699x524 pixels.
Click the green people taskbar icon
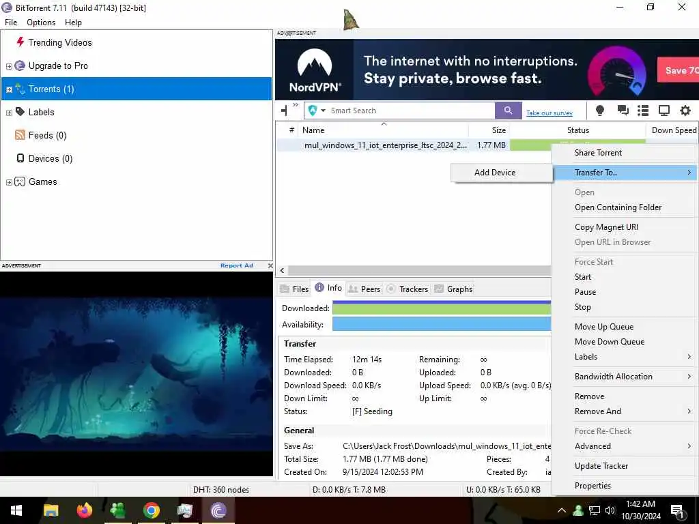117,510
